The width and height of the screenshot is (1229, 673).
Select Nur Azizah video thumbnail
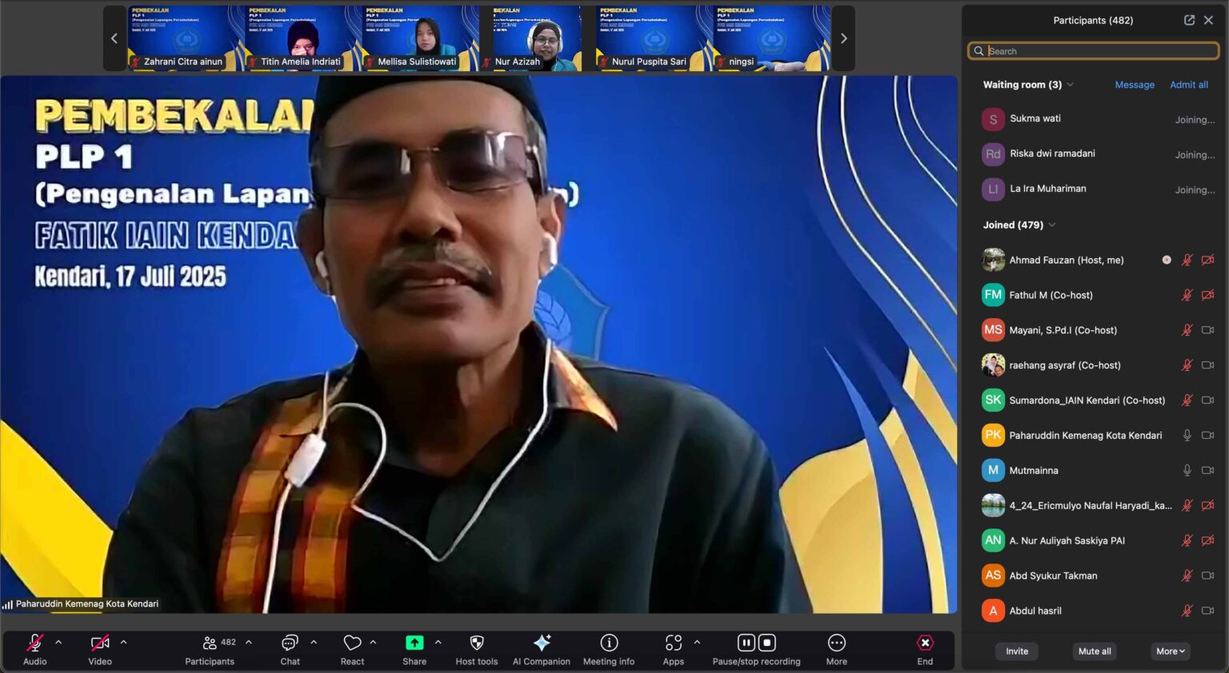[x=537, y=38]
